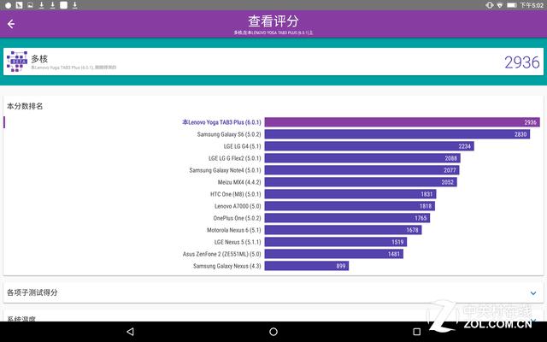Tap the first download notification icon
Screen dimensions: 547x342
point(42,5)
